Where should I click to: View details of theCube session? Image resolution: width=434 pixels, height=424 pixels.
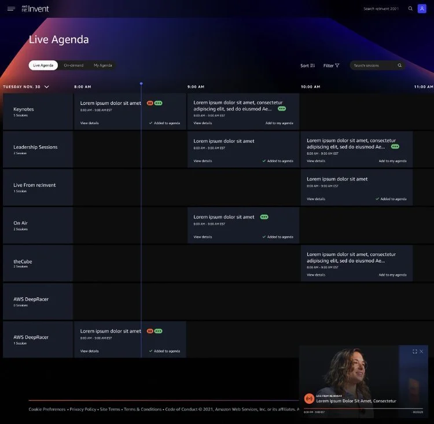click(316, 275)
